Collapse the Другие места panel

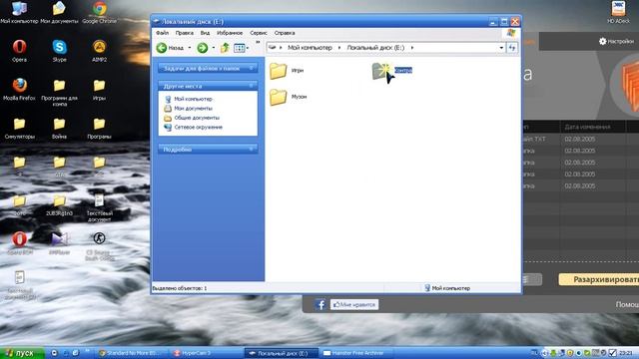click(x=251, y=87)
